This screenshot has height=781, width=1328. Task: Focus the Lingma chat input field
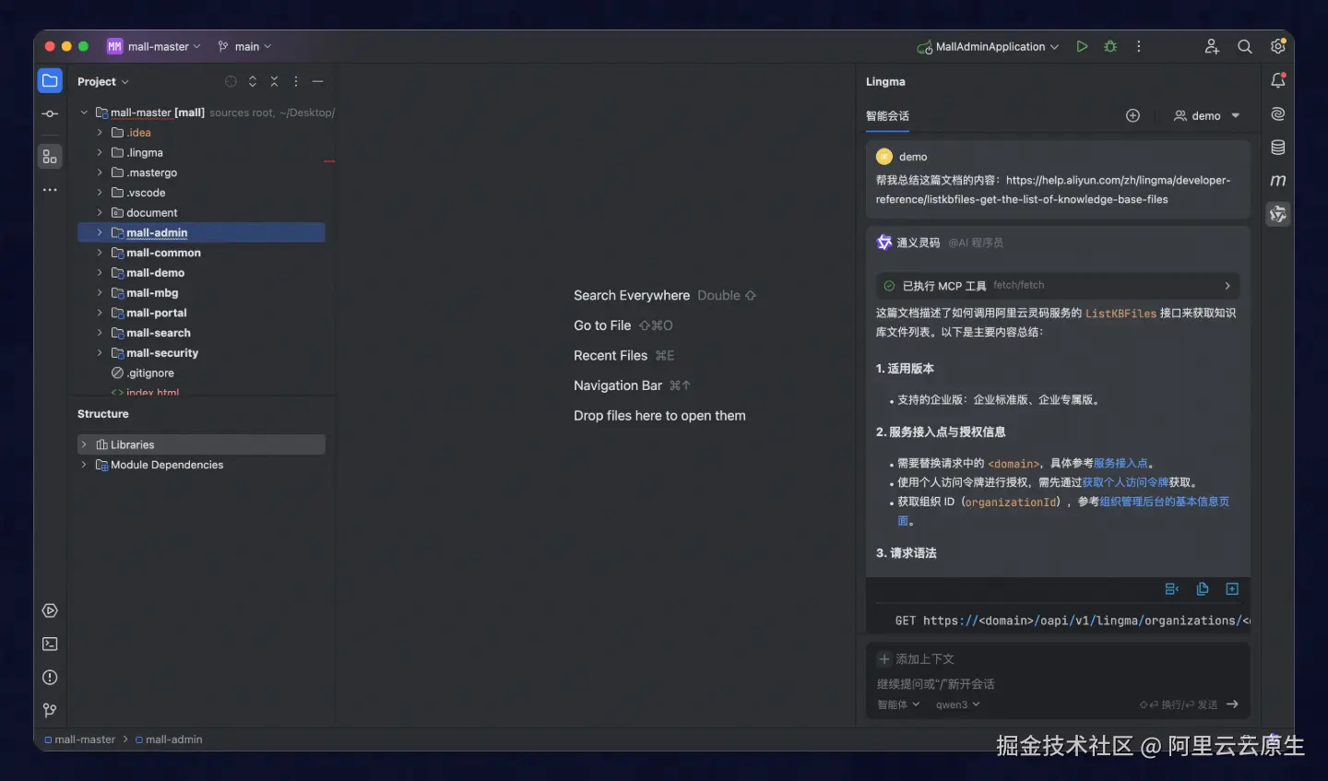click(x=1058, y=684)
